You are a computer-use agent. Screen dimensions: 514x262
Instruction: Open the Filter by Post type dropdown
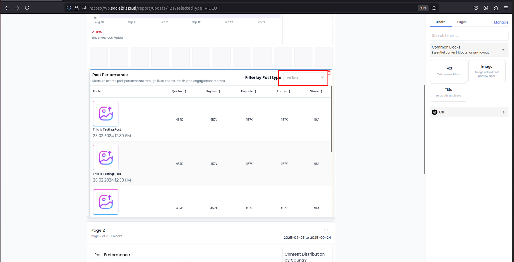305,78
